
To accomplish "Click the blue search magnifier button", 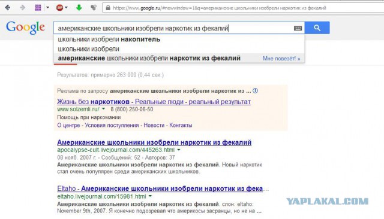I will [317, 28].
